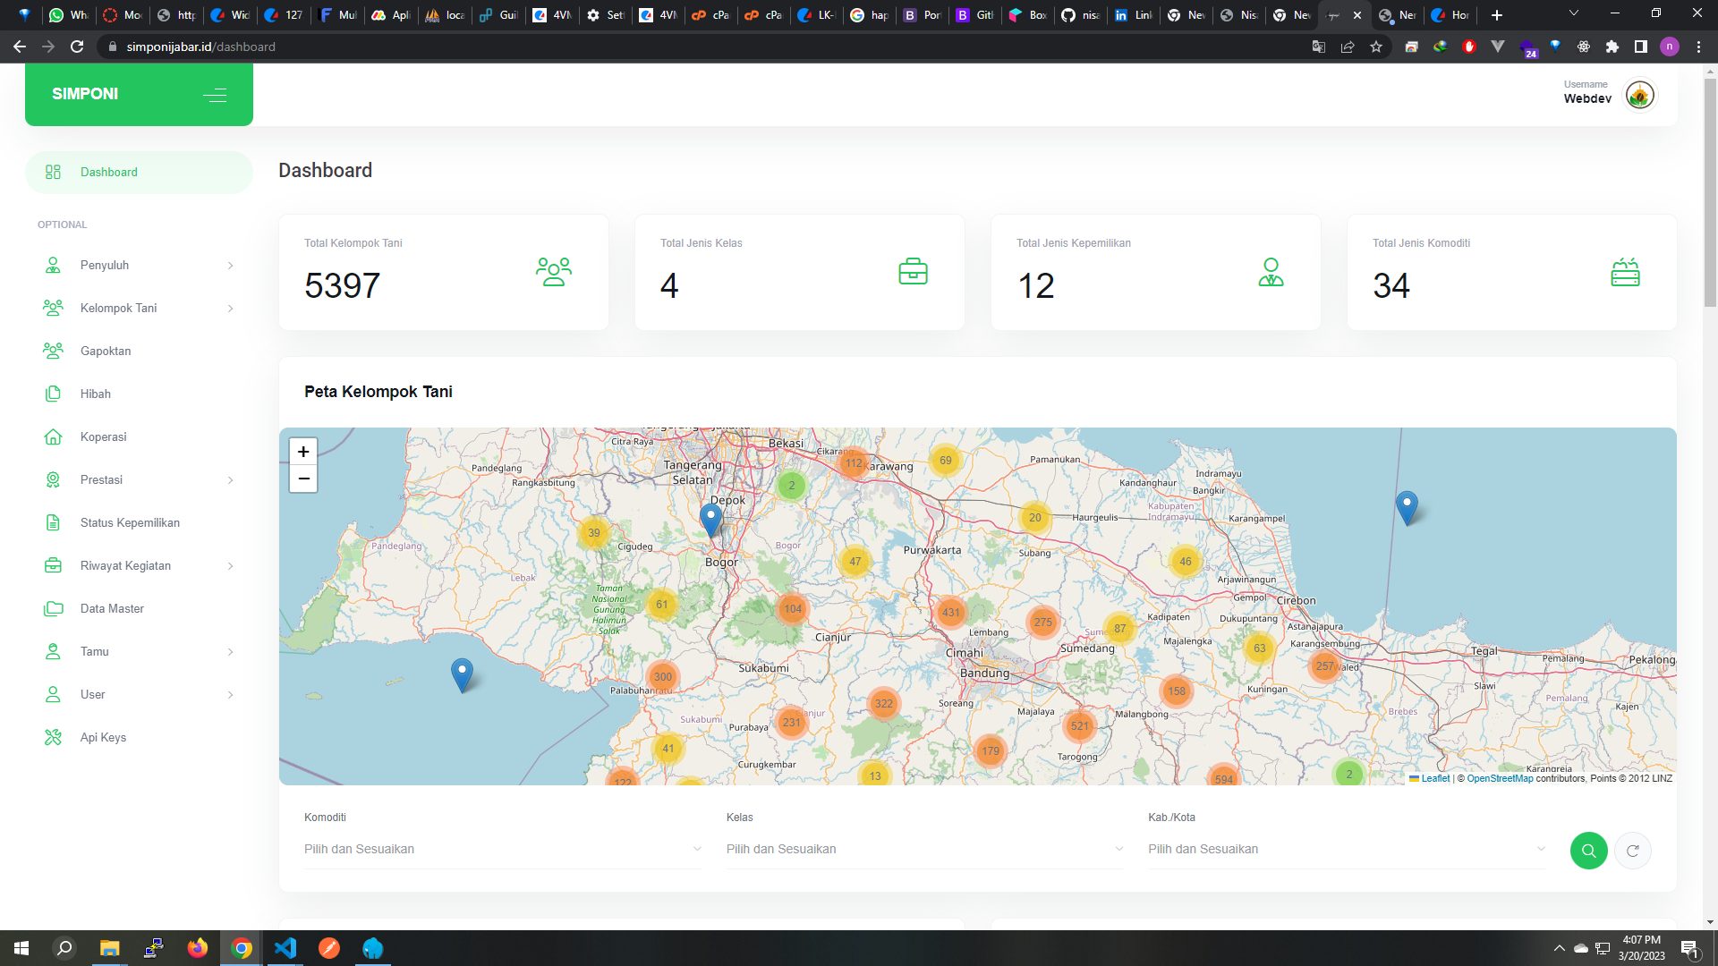Open cluster 521 near Tarogong
Image resolution: width=1718 pixels, height=966 pixels.
pyautogui.click(x=1080, y=726)
